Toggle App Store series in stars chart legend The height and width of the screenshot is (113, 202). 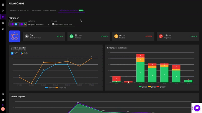click(x=50, y=88)
